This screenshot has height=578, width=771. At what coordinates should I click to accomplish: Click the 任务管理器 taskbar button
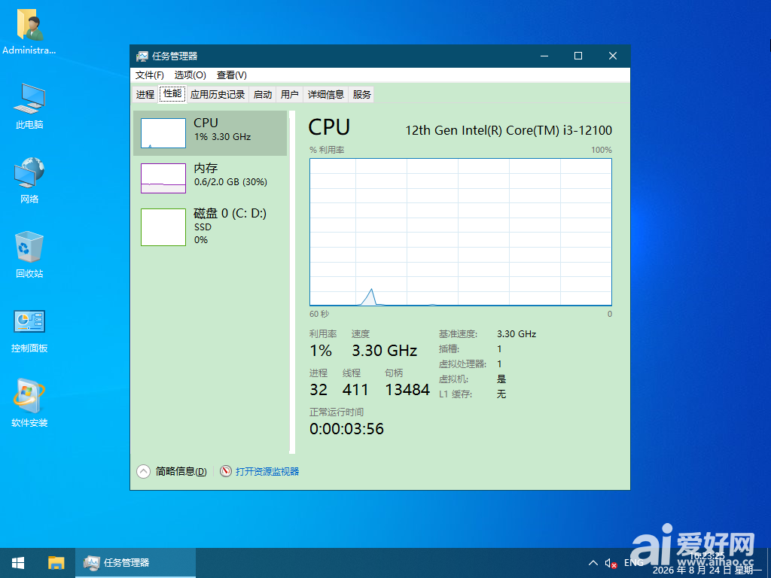coord(136,563)
